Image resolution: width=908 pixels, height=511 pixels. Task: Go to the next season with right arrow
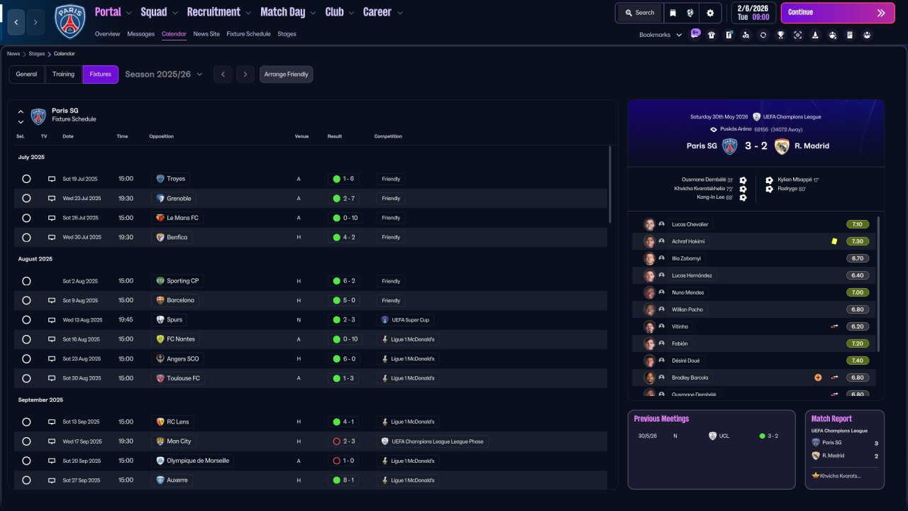(245, 75)
